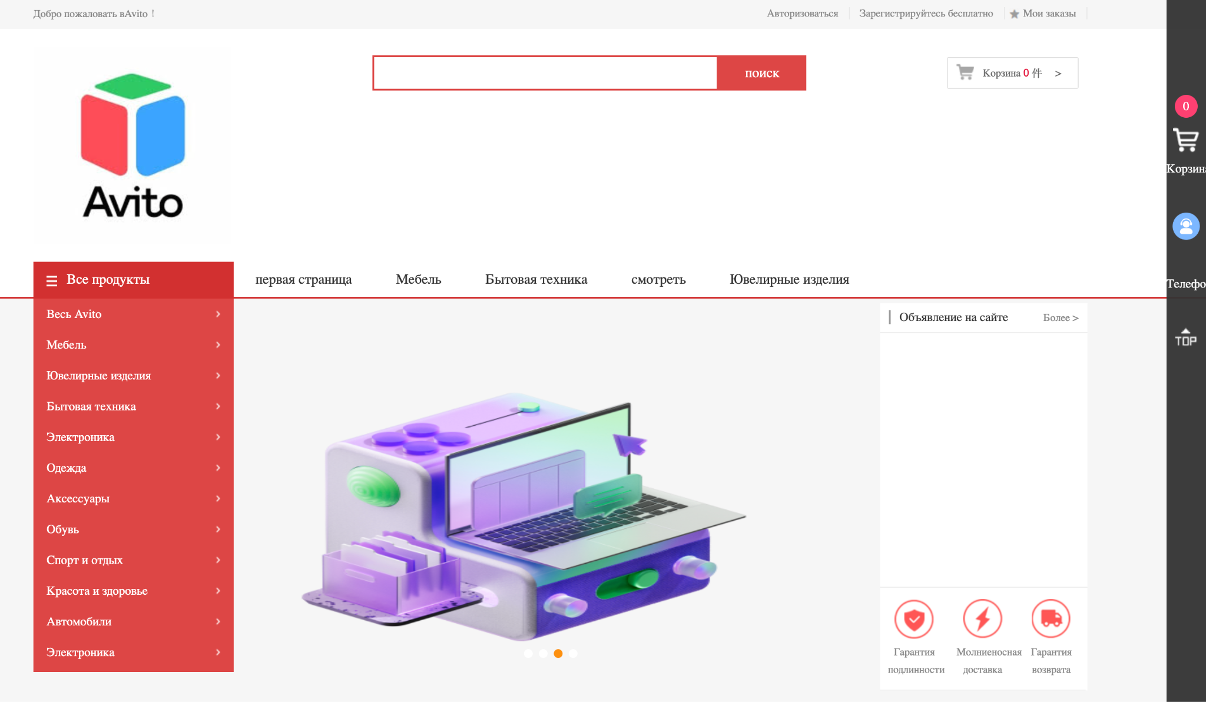Click the customer support headset icon
The image size is (1206, 702).
(x=1185, y=226)
